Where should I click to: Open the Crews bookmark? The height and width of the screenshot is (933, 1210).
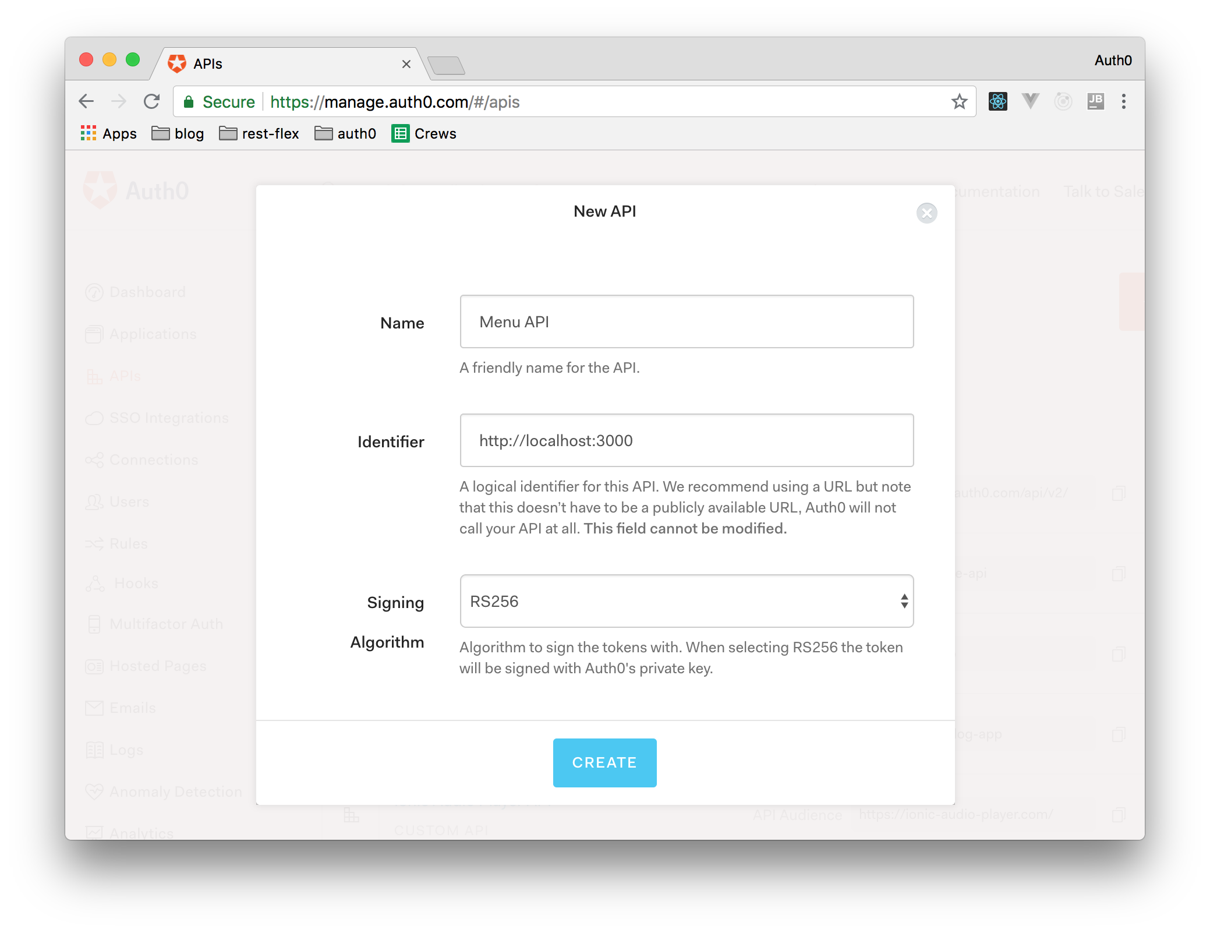[424, 134]
